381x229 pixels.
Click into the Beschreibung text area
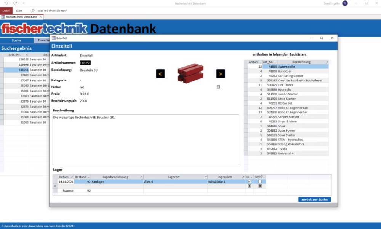coord(146,140)
